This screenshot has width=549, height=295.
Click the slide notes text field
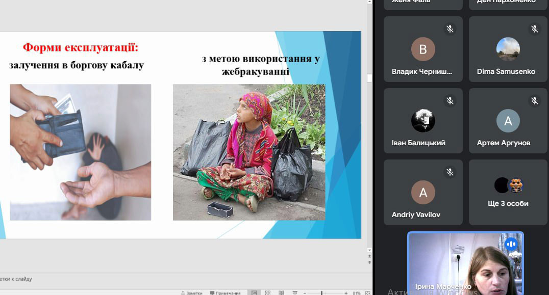point(186,279)
